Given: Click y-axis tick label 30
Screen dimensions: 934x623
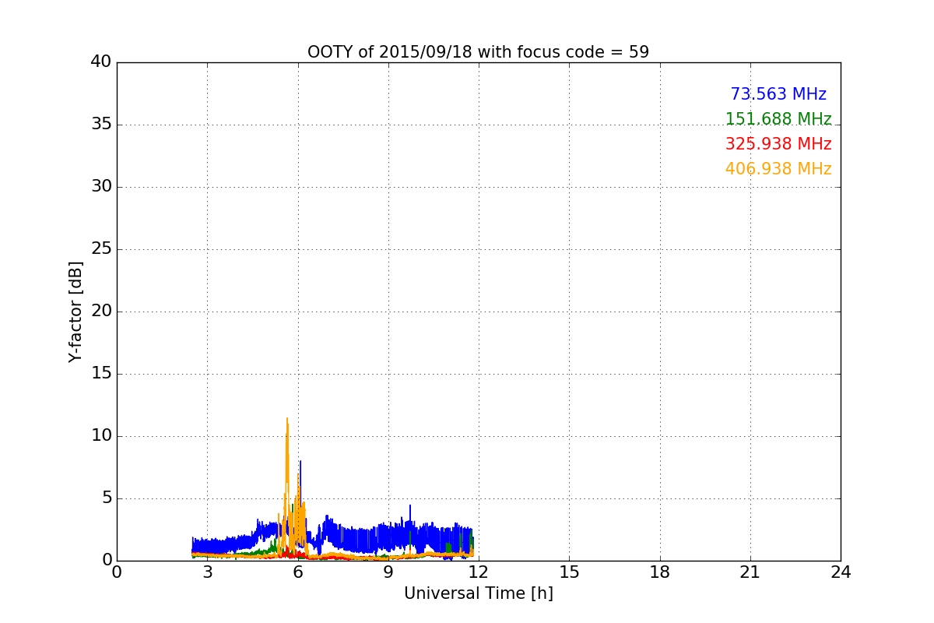Looking at the screenshot, I should [101, 187].
